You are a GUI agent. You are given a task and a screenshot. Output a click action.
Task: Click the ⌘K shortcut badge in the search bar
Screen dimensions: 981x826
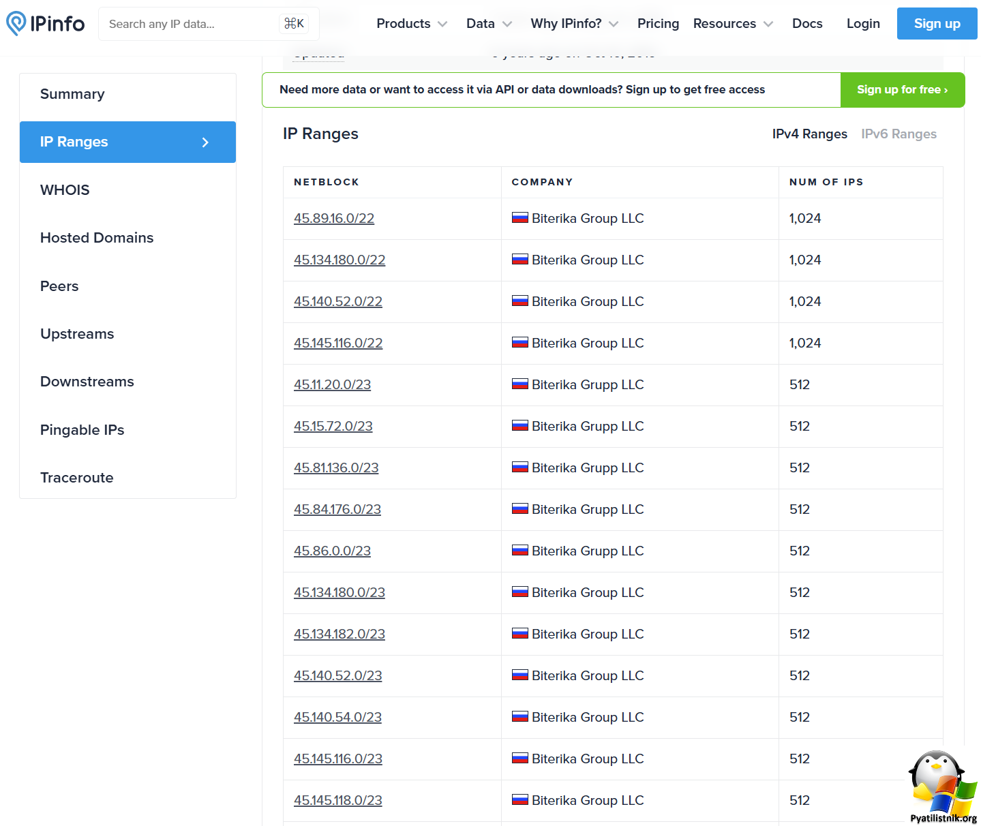tap(293, 22)
